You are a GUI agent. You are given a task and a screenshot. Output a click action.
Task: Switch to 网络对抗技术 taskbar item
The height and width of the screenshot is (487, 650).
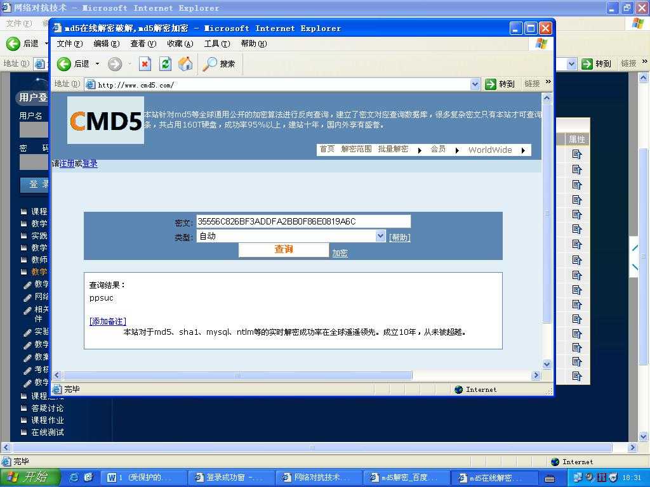(x=319, y=477)
